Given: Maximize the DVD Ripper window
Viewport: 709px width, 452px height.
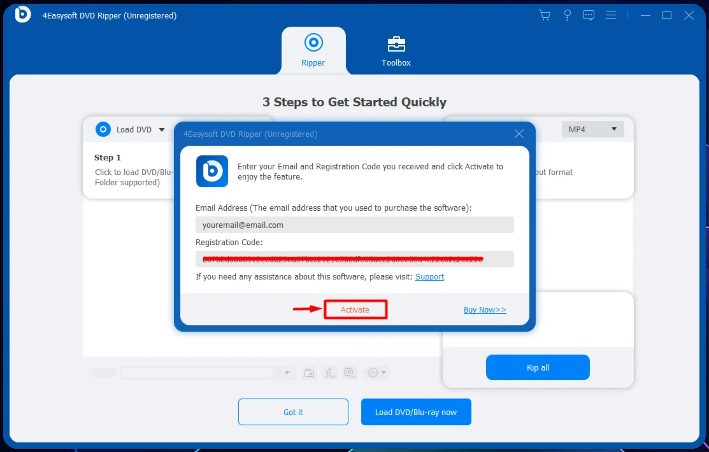Looking at the screenshot, I should [667, 15].
